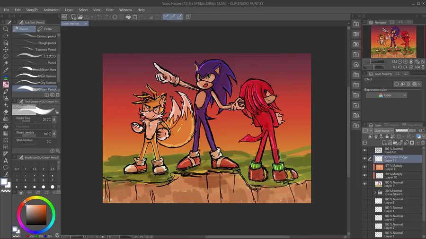Step the Brush density value spinner
Image resolution: width=426 pixels, height=239 pixels.
click(x=50, y=134)
